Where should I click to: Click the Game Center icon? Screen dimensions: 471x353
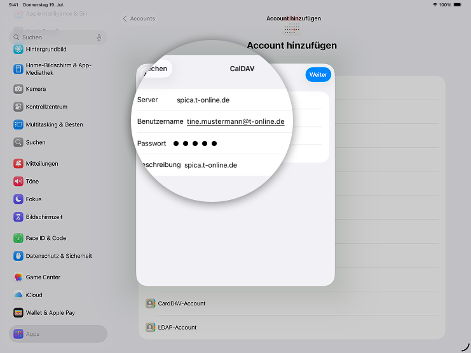tap(18, 277)
